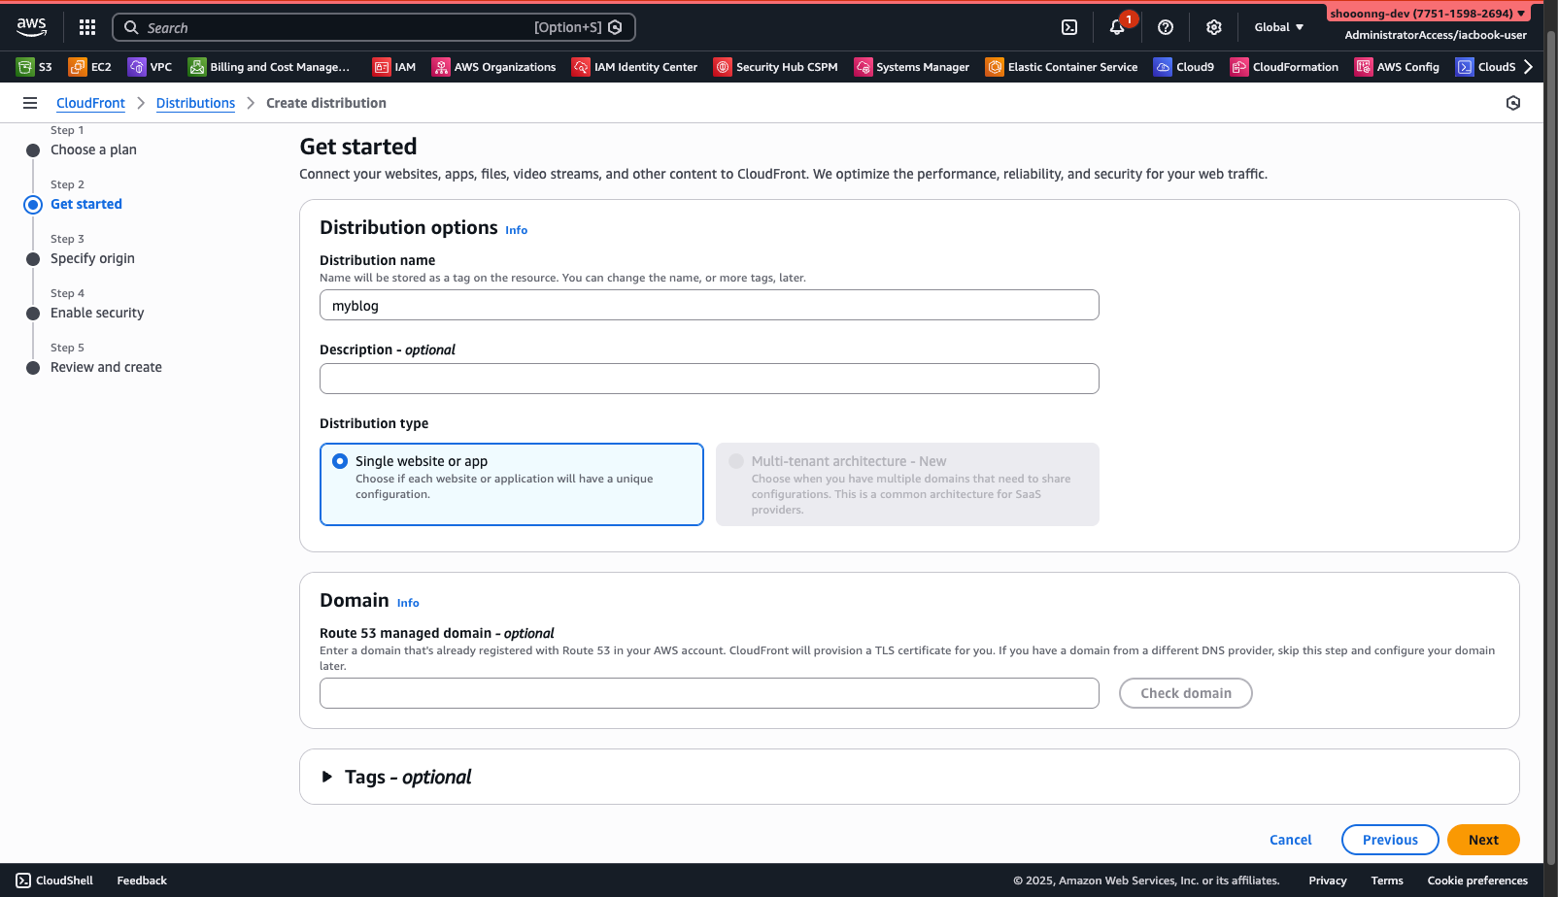Open EC2 from favorites bar
Viewport: 1558px width, 897px height.
pyautogui.click(x=90, y=67)
